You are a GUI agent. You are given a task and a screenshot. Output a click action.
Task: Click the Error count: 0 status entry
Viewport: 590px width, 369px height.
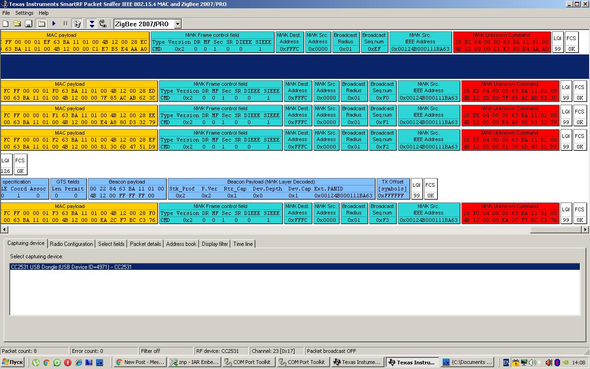[x=104, y=351]
